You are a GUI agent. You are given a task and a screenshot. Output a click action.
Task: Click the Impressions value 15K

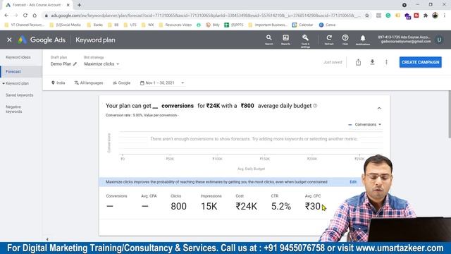209,206
